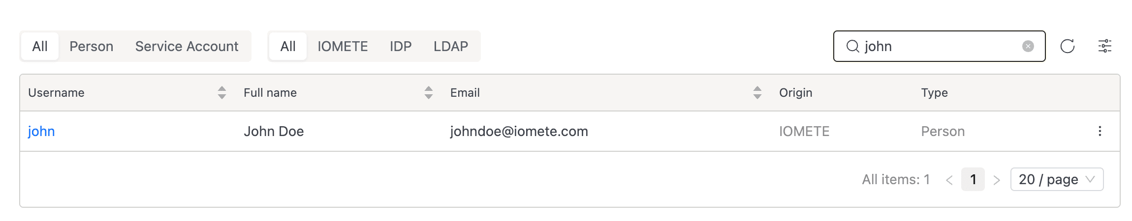1132x221 pixels.
Task: Expand the 20 / page size dropdown
Action: click(x=1056, y=179)
